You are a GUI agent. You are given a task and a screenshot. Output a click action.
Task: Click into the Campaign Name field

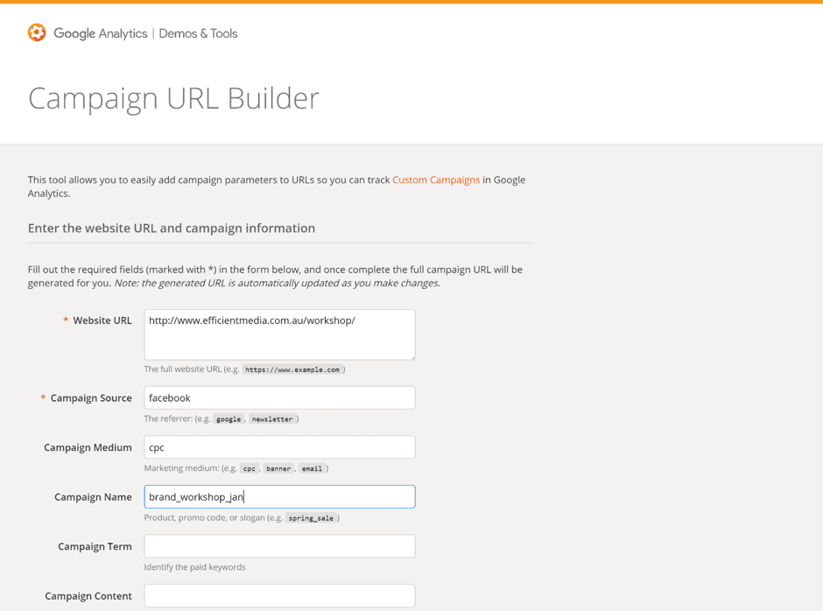pos(280,496)
